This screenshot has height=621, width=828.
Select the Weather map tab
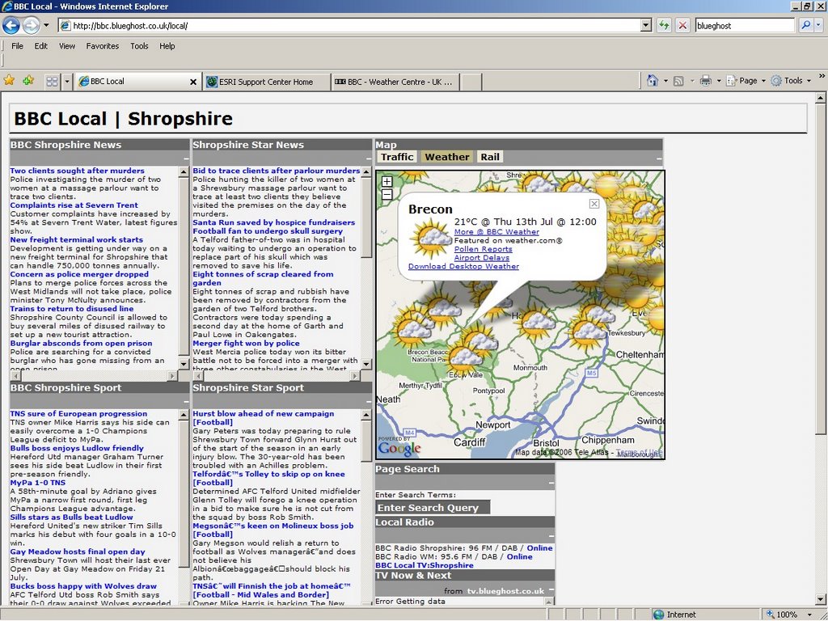point(446,157)
